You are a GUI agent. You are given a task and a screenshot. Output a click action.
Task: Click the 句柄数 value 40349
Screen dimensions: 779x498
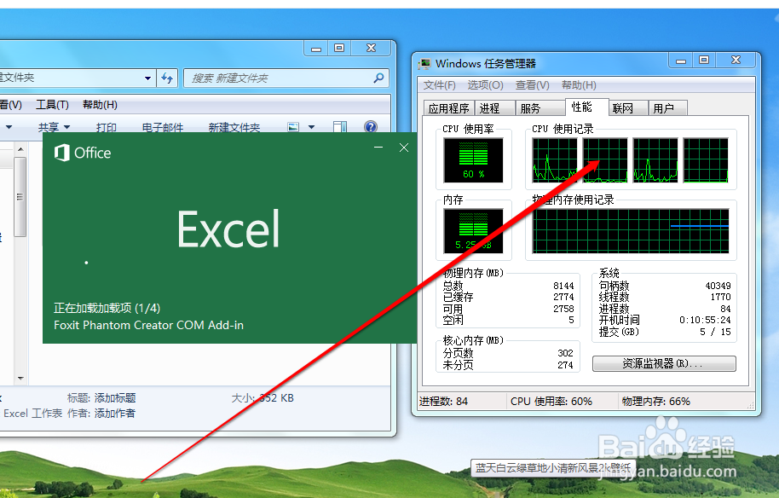tap(718, 286)
